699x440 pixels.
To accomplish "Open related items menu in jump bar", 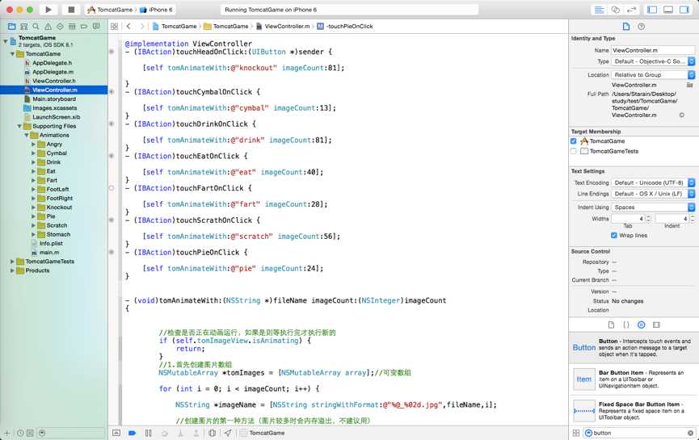I will pyautogui.click(x=114, y=27).
